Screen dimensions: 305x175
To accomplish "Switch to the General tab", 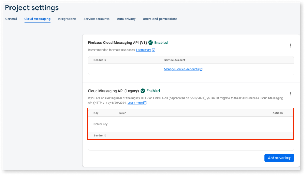I will click(x=11, y=19).
